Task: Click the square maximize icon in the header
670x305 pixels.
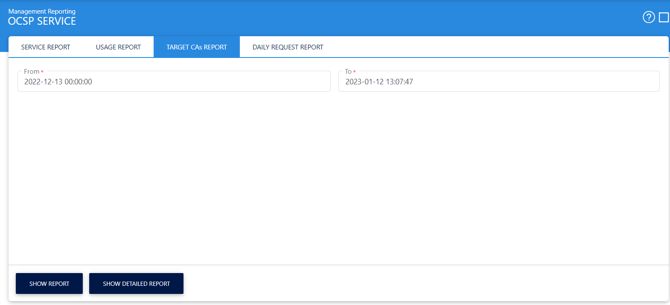Action: 664,17
